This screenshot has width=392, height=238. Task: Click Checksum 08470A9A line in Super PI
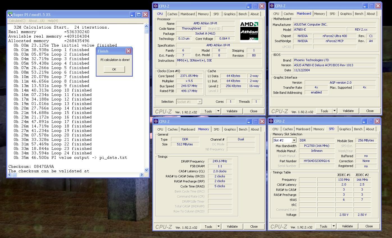(x=31, y=166)
